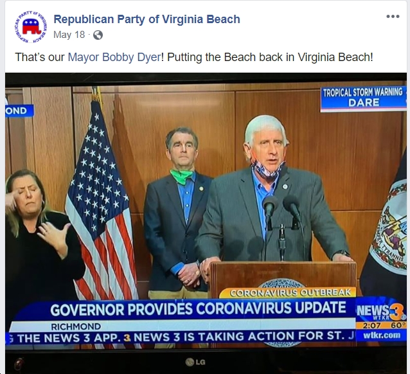
Task: Open Republican Party of Virginia Beach profile picture
Action: (x=31, y=27)
